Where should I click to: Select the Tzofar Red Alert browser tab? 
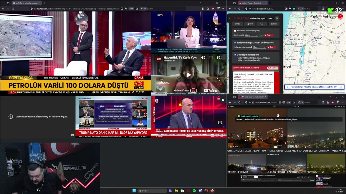253,3
